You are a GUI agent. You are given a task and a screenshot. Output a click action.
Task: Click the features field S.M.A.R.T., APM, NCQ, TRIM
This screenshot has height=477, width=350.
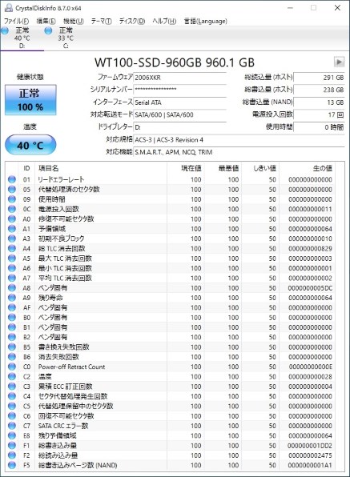pyautogui.click(x=239, y=152)
